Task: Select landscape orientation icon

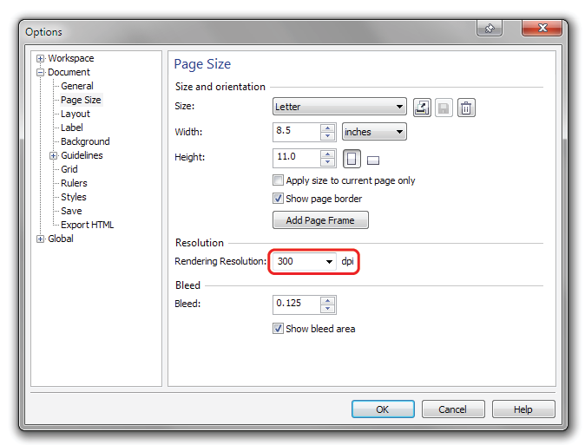Action: click(x=373, y=160)
